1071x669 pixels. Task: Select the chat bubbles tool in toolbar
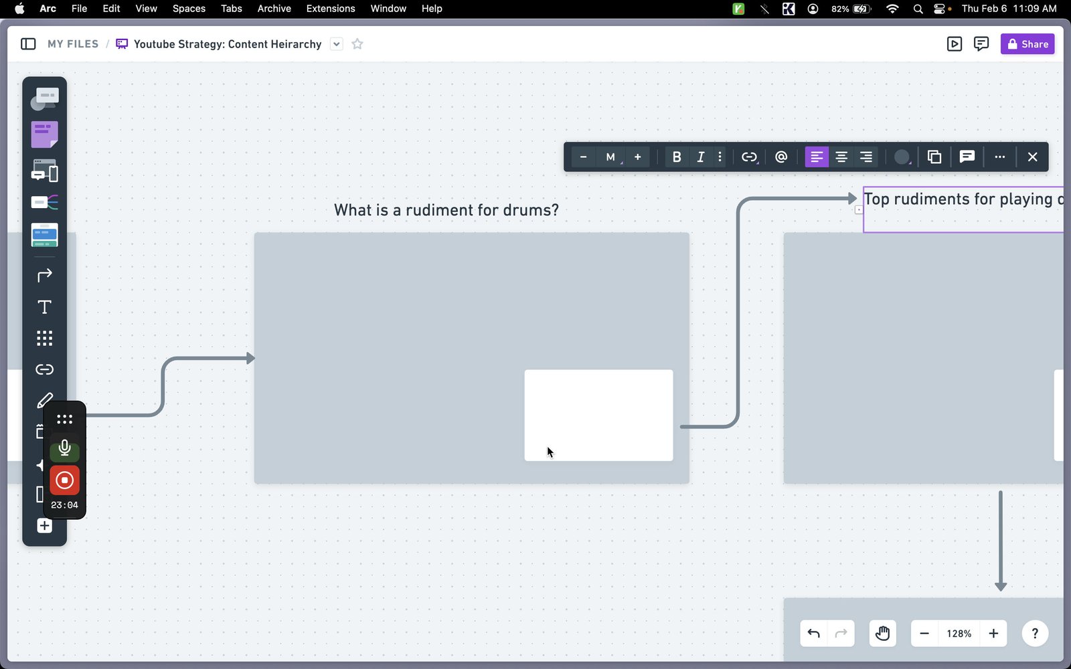(x=45, y=99)
